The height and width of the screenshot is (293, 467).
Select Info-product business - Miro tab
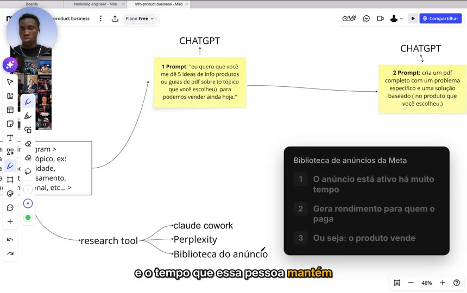159,4
